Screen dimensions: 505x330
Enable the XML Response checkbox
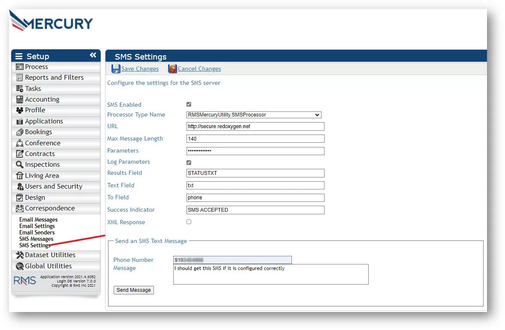[x=189, y=222]
